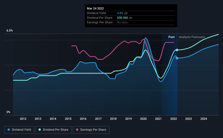223x138 pixels.
Task: Click the blue dot beside Dividend Yield
Action: [x=9, y=130]
